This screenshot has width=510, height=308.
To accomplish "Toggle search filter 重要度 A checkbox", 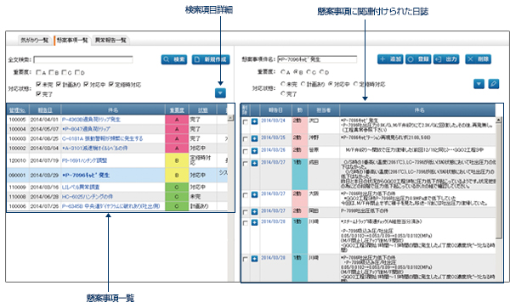I will pos(39,72).
